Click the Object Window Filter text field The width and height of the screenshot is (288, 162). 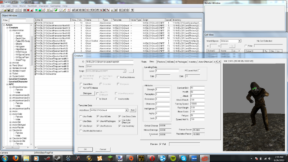click(18, 20)
